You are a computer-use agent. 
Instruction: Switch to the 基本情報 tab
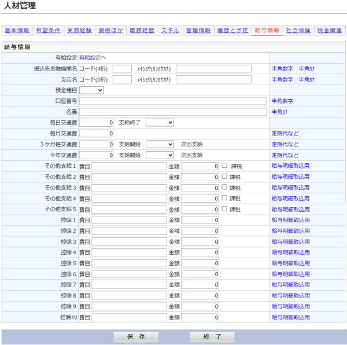point(17,30)
